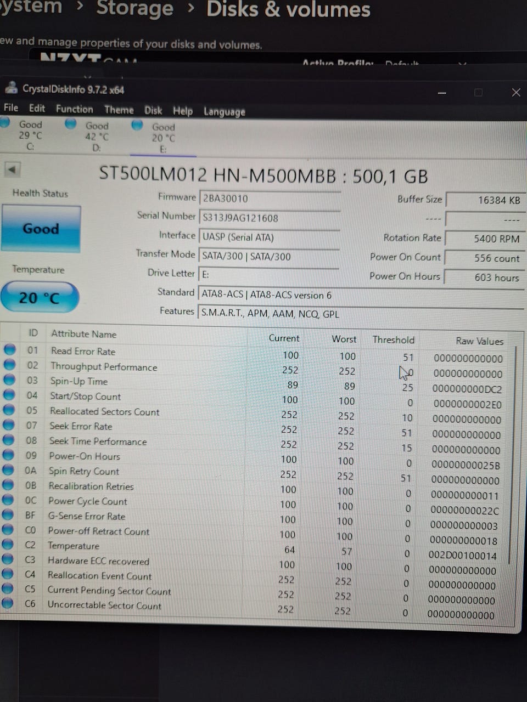Open the File menu in CrystalDiskInfo
The height and width of the screenshot is (702, 527).
click(11, 107)
